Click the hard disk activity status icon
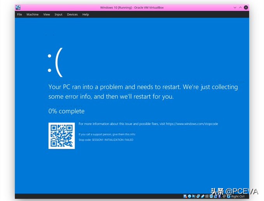The image size is (264, 201). (x=185, y=196)
